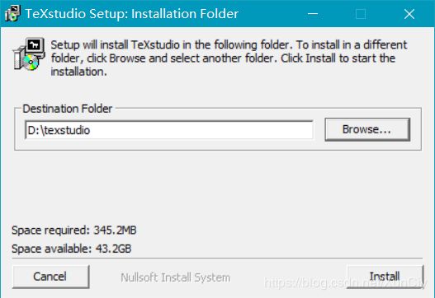Start installation with the Install button
This screenshot has width=435, height=298.
(385, 277)
